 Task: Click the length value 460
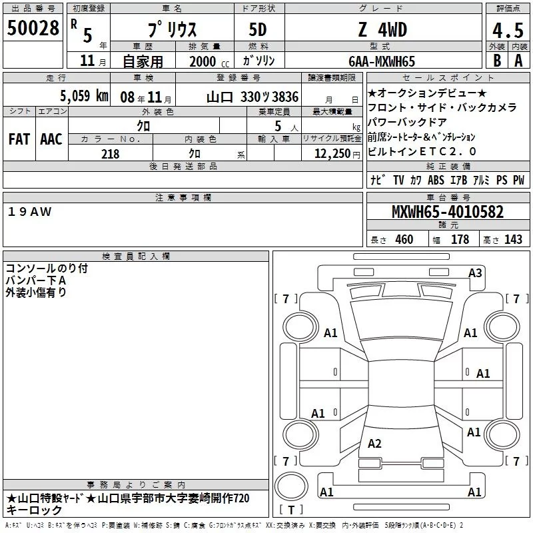[x=404, y=239]
